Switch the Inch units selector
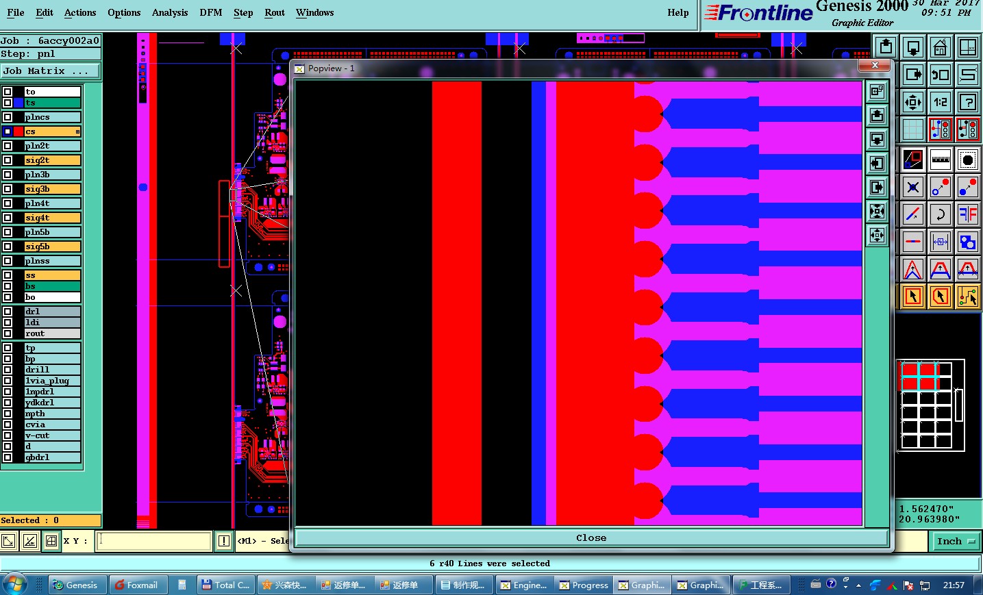 (956, 541)
